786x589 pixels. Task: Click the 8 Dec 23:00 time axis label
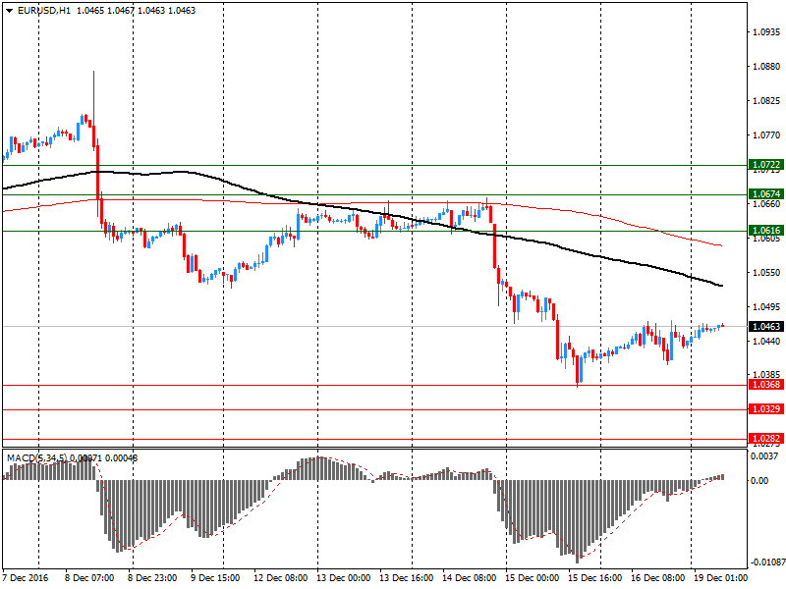coord(152,578)
